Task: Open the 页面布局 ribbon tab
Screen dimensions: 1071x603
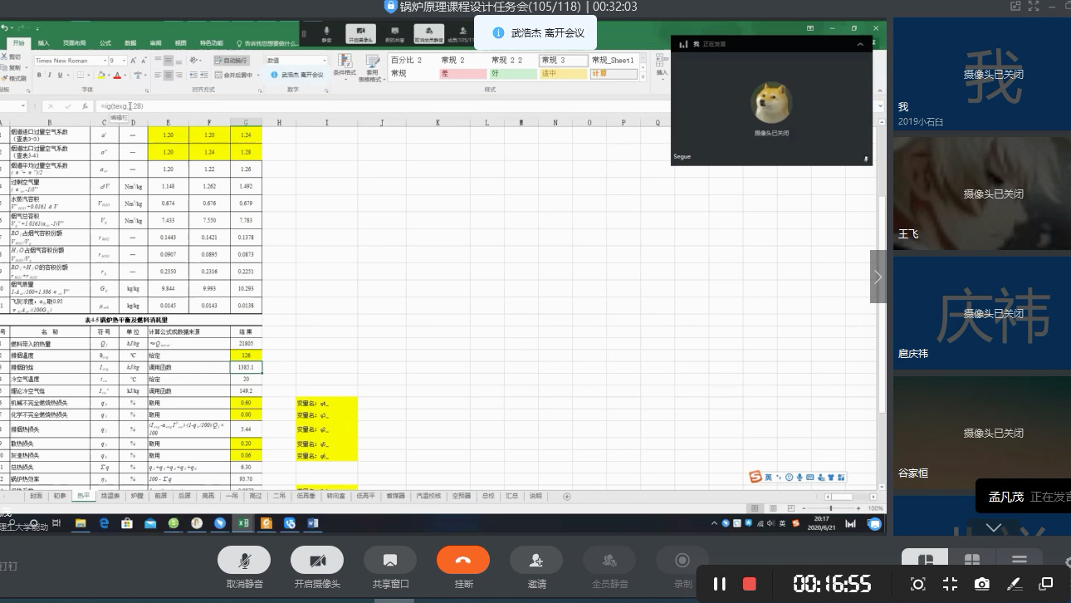Action: pyautogui.click(x=75, y=42)
